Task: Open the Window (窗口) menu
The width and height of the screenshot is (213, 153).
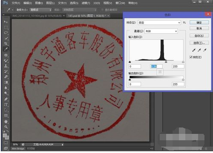Action: pyautogui.click(x=120, y=3)
